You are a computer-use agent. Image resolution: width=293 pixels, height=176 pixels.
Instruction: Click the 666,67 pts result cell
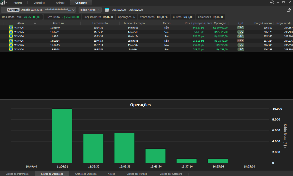click(199, 28)
